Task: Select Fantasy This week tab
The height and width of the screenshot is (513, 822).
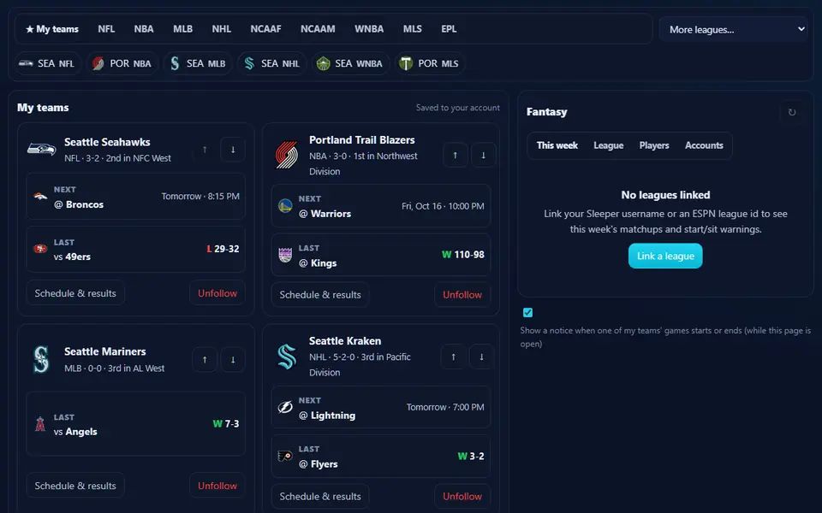Action: (x=557, y=145)
